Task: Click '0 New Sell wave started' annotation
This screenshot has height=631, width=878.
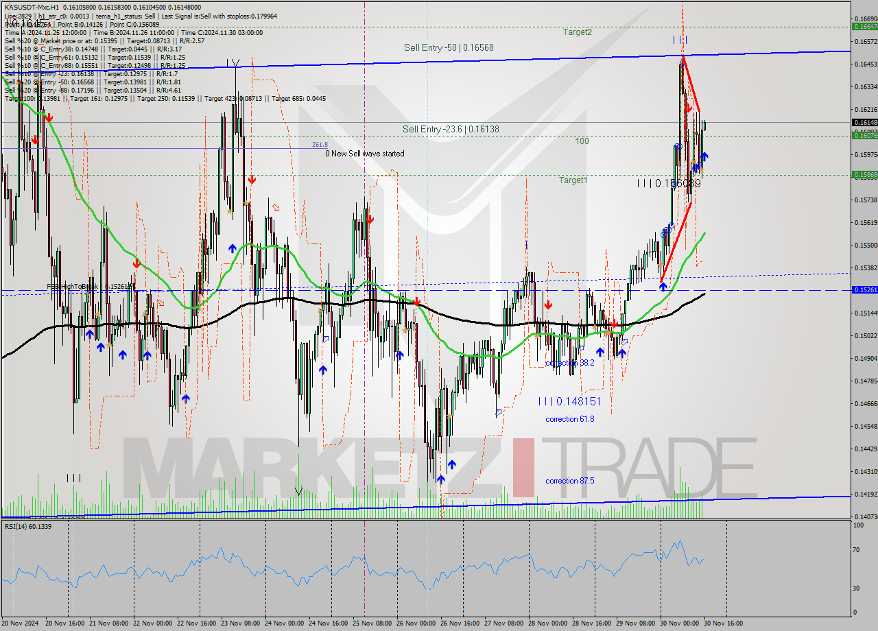Action: (x=365, y=154)
